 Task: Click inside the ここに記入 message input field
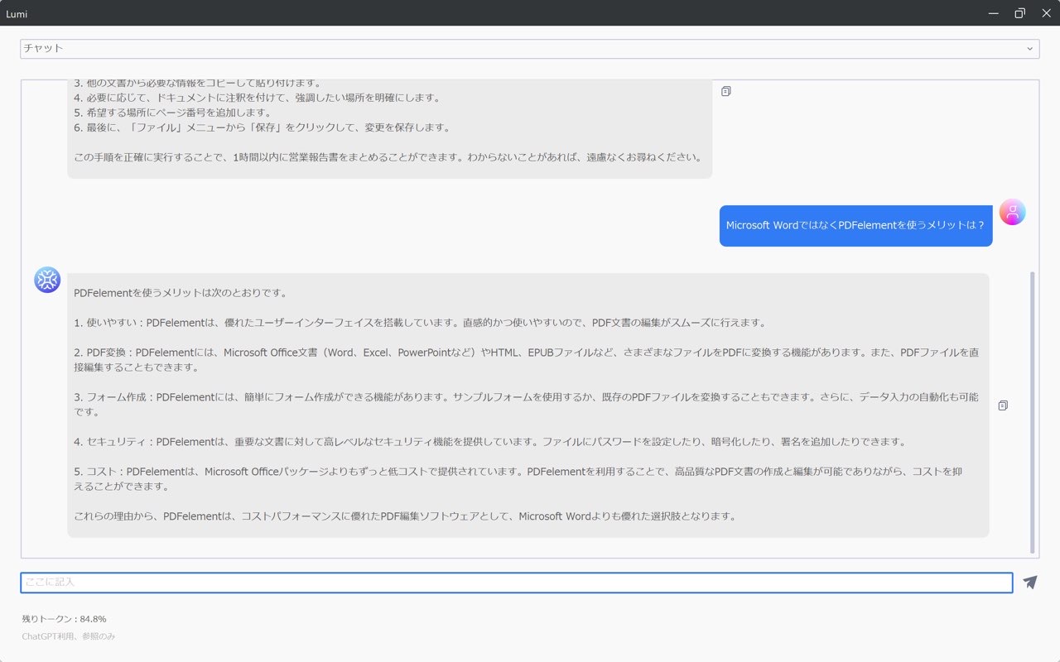pyautogui.click(x=517, y=583)
